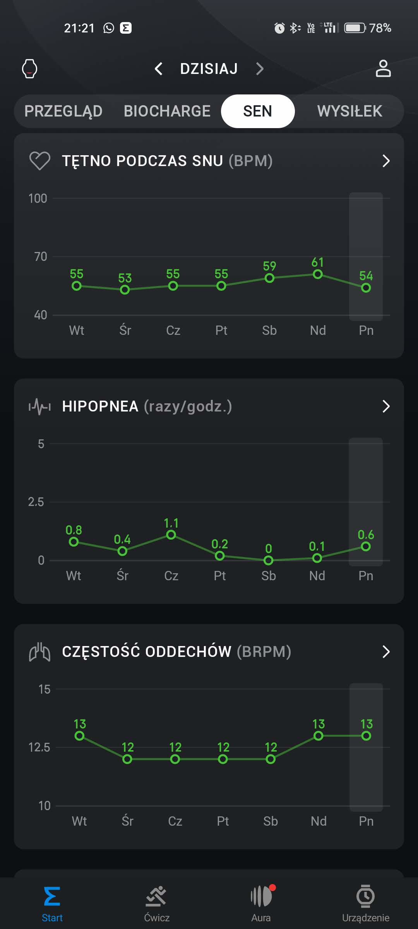Image resolution: width=418 pixels, height=929 pixels.
Task: Expand the Hipopnea details arrow
Action: pos(386,406)
